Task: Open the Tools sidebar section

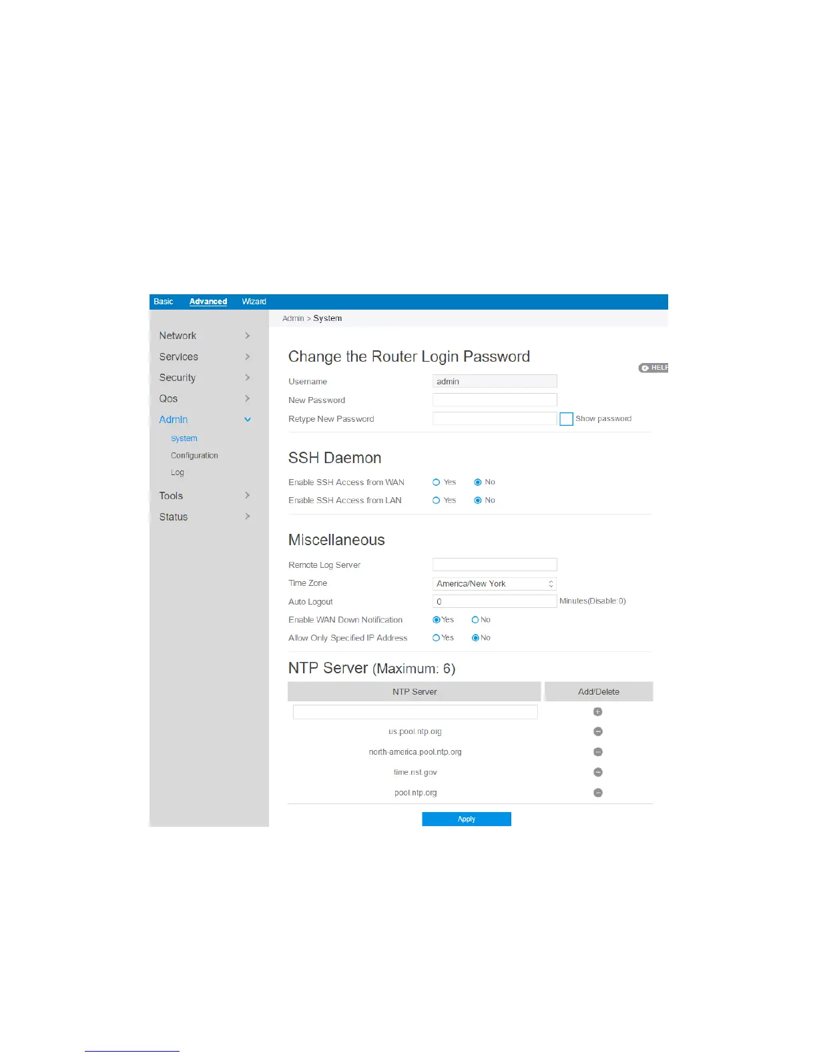Action: click(171, 496)
